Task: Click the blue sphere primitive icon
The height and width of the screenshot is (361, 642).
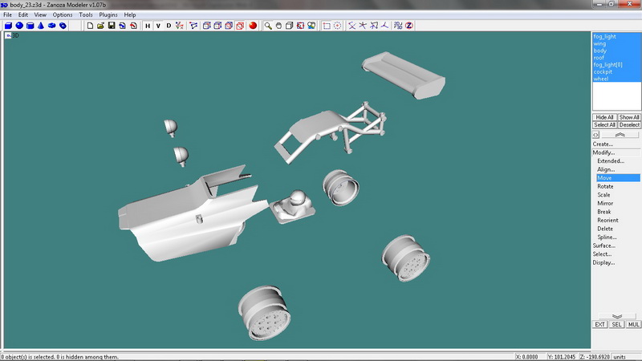Action: 18,26
